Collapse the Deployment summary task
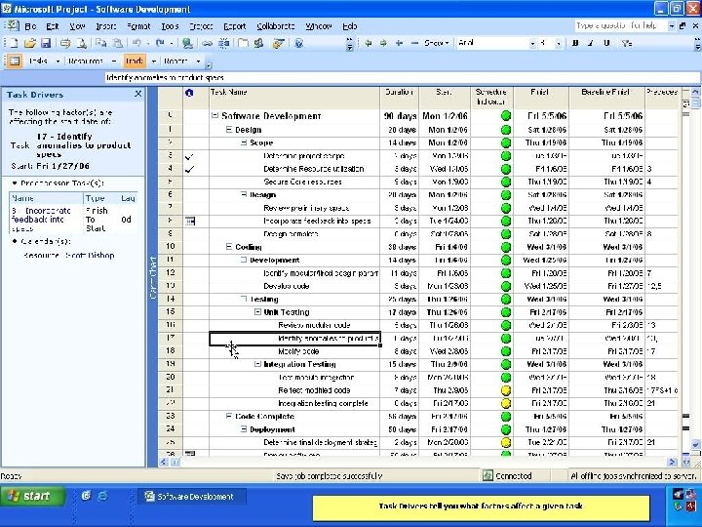The width and height of the screenshot is (702, 527). [244, 428]
